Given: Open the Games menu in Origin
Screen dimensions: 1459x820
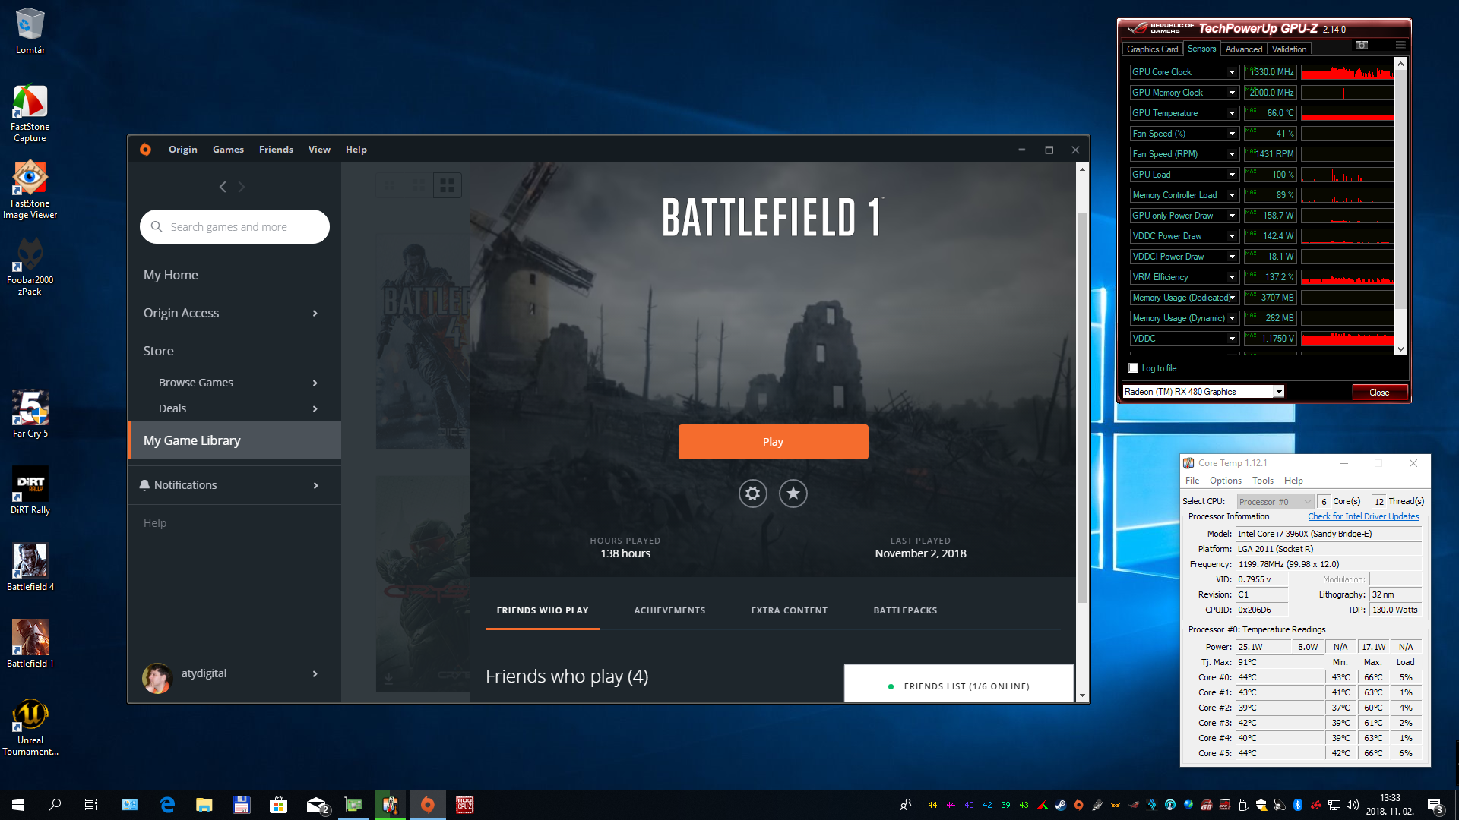Looking at the screenshot, I should pos(228,150).
